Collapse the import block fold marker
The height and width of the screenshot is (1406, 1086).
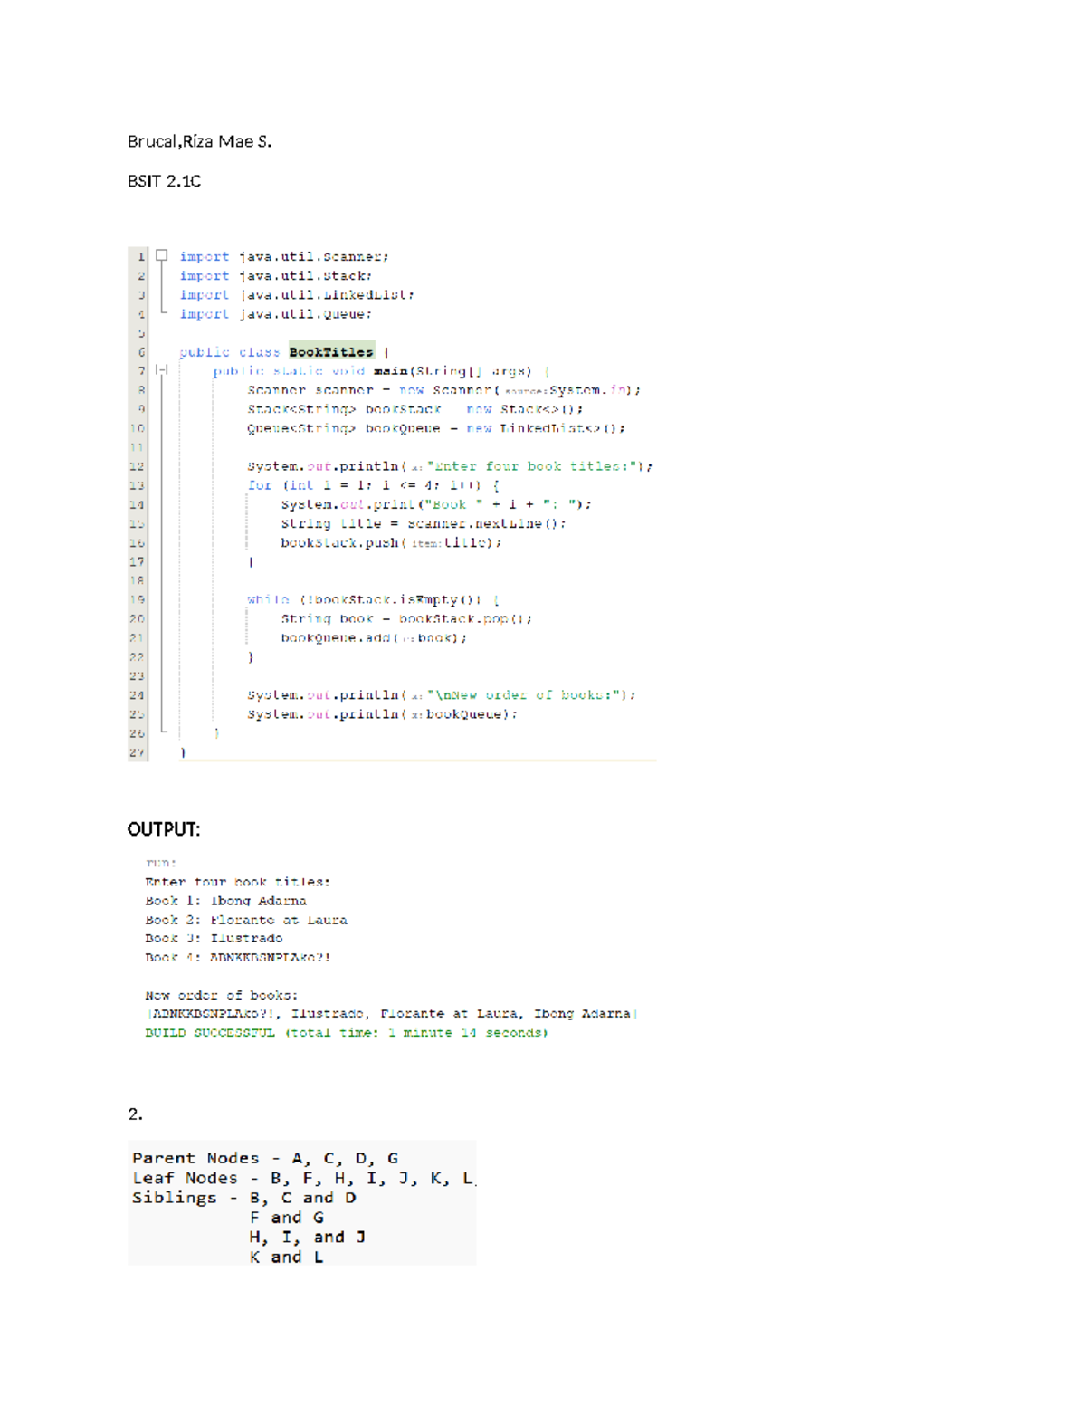tap(162, 255)
